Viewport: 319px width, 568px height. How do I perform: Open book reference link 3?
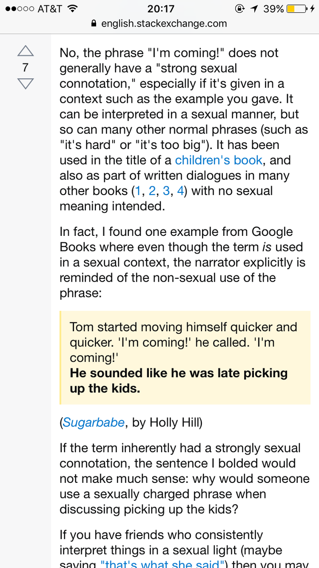tap(166, 191)
